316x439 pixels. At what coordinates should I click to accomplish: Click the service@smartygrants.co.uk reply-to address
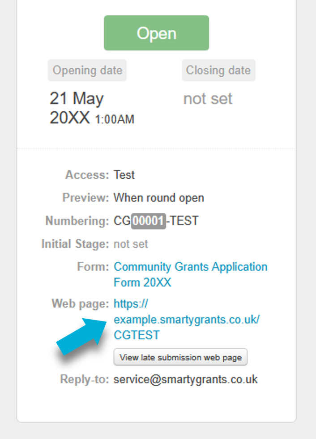pos(185,379)
